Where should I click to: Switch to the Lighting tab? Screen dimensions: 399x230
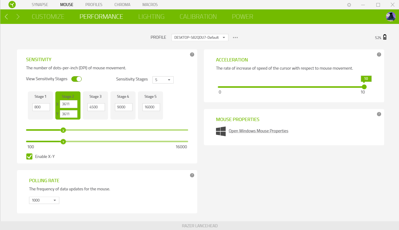click(151, 17)
